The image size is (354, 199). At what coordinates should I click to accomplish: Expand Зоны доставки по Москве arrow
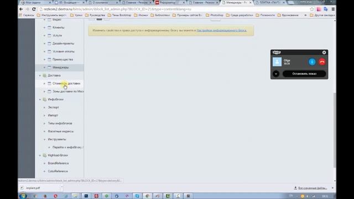point(44,92)
